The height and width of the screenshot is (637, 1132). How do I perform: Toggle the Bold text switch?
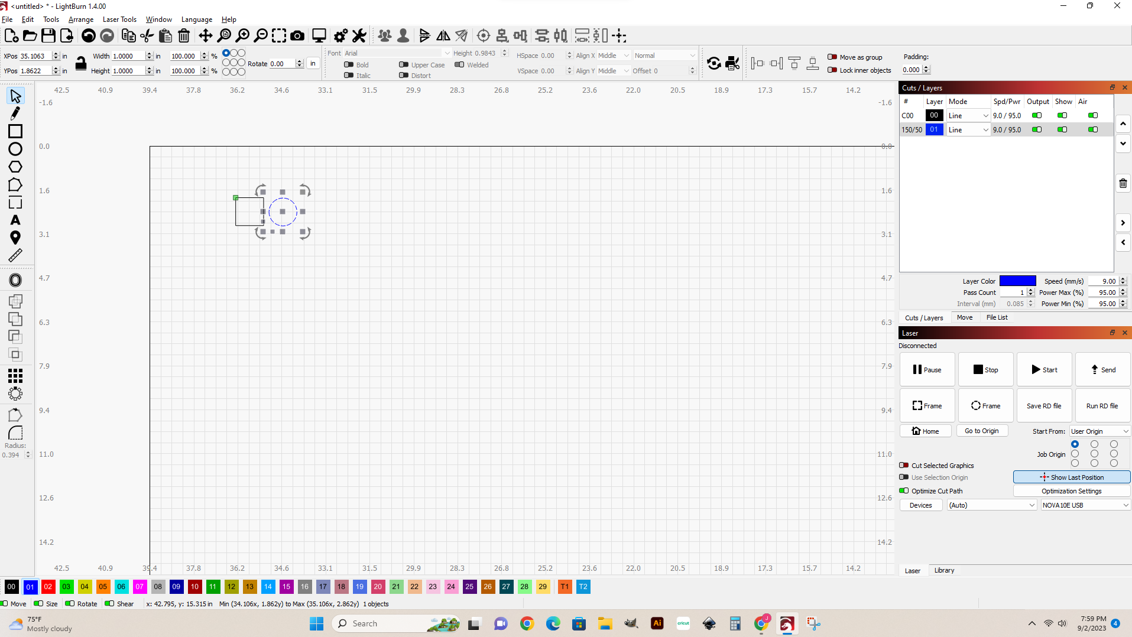coord(349,65)
